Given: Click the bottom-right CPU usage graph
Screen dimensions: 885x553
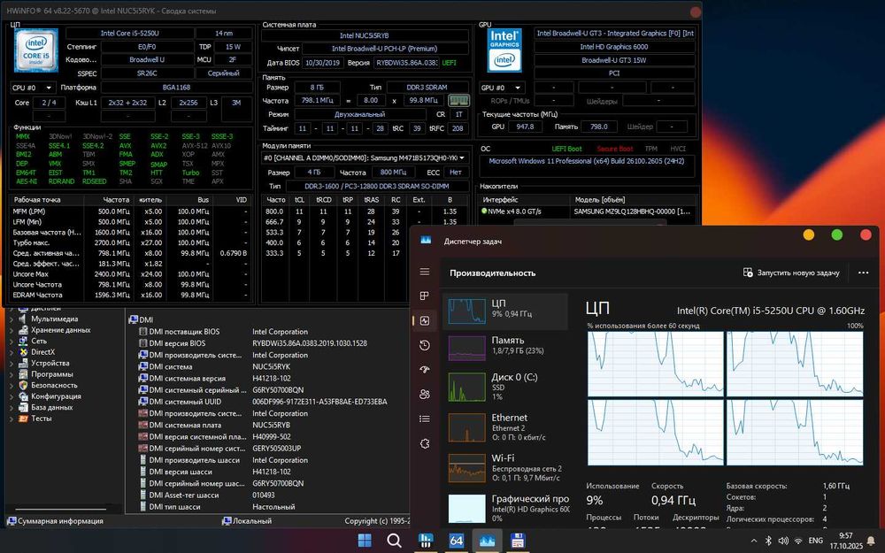Looking at the screenshot, I should coord(795,433).
